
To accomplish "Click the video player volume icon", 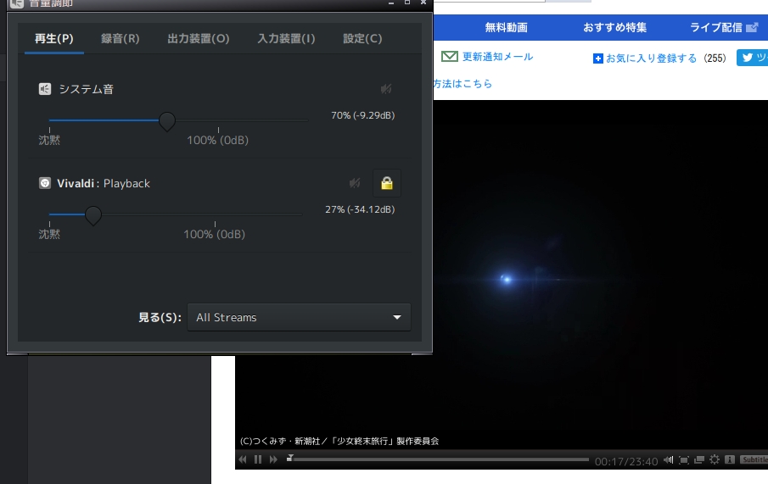I will [x=669, y=459].
